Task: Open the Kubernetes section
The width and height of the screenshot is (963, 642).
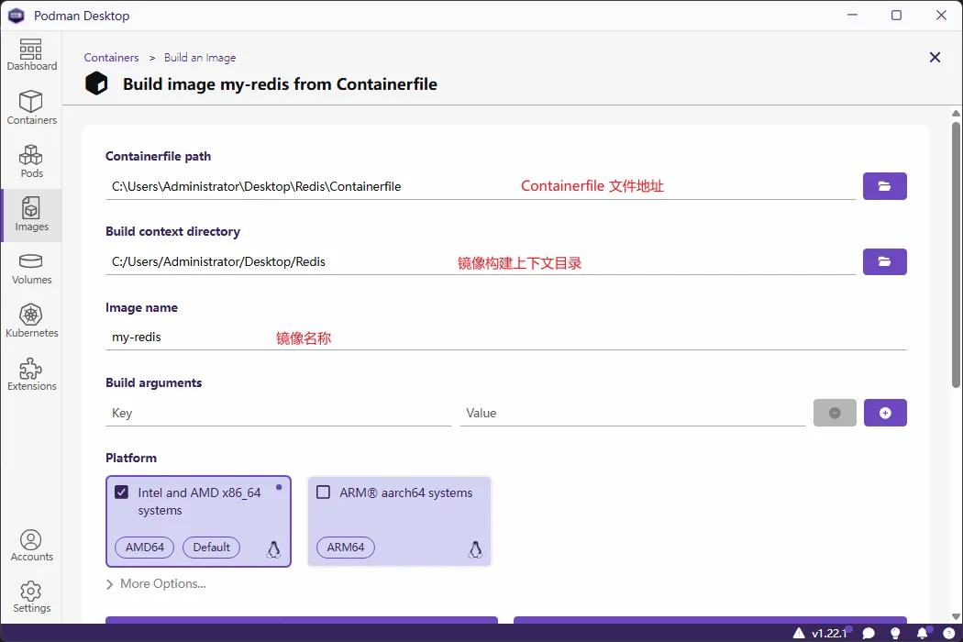Action: coord(31,321)
